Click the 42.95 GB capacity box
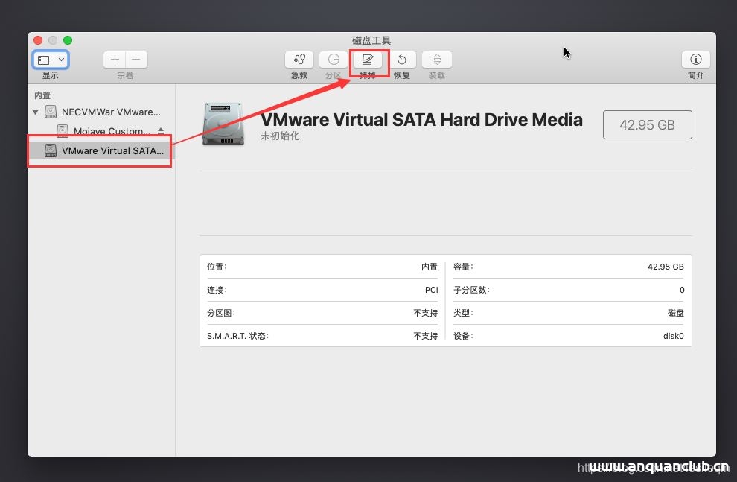This screenshot has height=482, width=737. [x=647, y=125]
